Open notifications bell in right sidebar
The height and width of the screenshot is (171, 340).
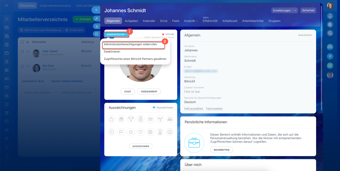point(330,16)
